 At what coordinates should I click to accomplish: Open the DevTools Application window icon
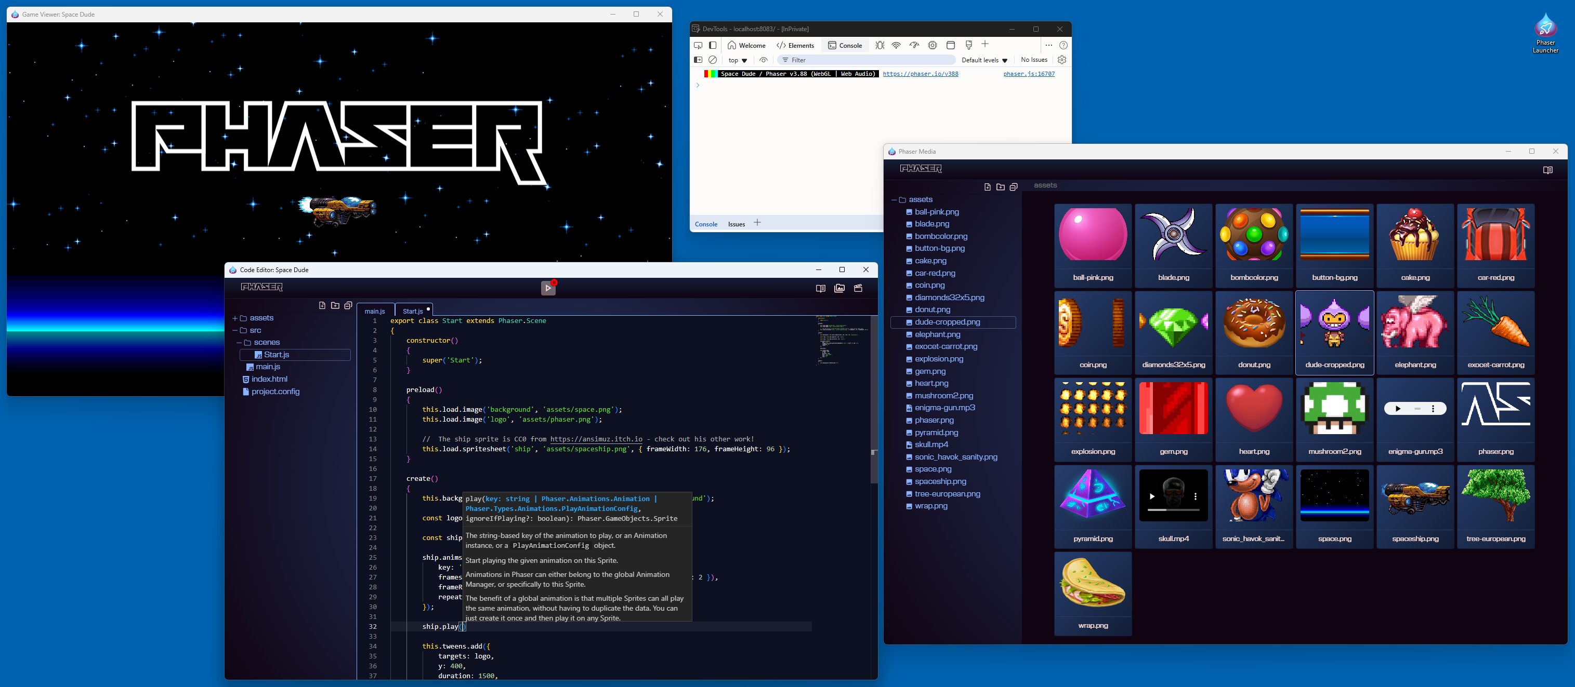pos(950,45)
